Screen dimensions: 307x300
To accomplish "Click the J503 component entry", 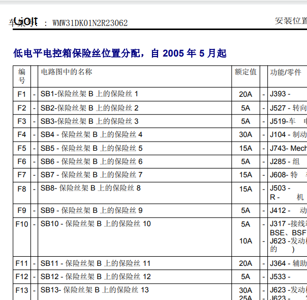I will pyautogui.click(x=280, y=188).
